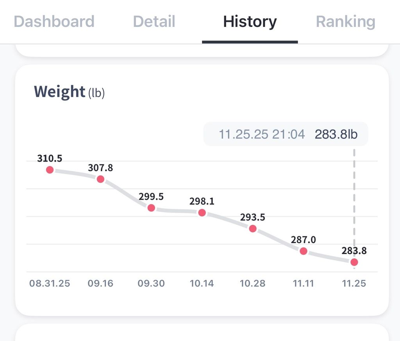Select the History tab
Screen dimensions: 400x341
tap(250, 21)
